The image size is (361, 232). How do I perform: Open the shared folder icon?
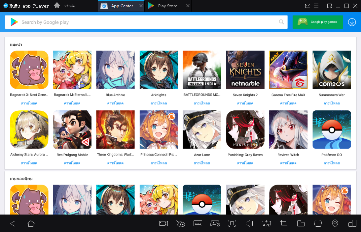[301, 223]
